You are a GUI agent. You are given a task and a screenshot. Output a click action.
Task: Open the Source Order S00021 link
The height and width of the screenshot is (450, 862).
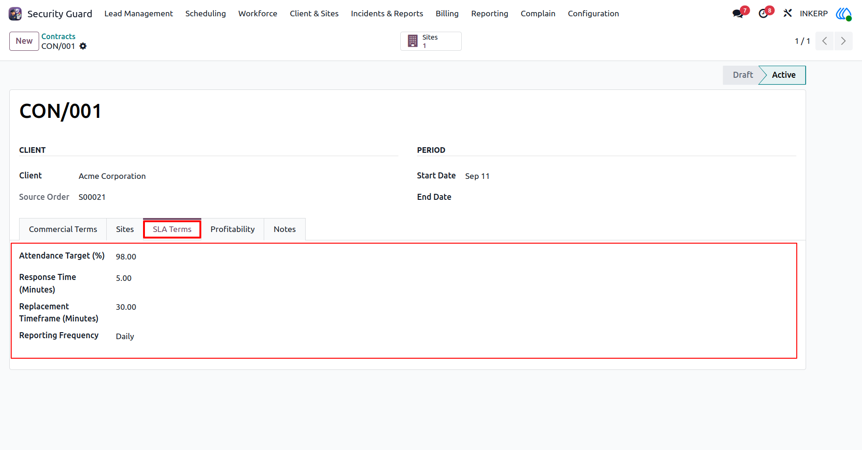tap(92, 197)
